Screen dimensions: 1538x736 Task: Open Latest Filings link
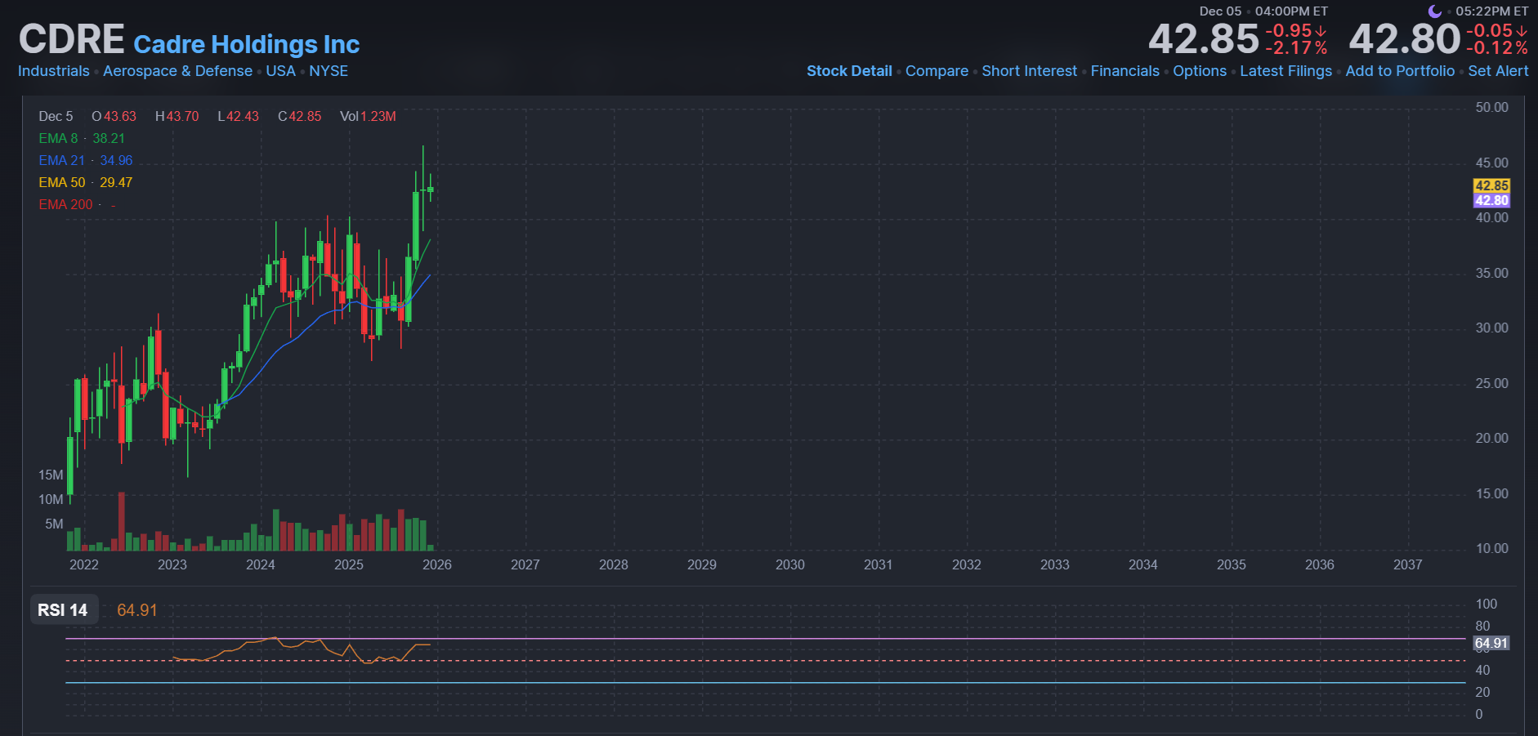click(1285, 71)
